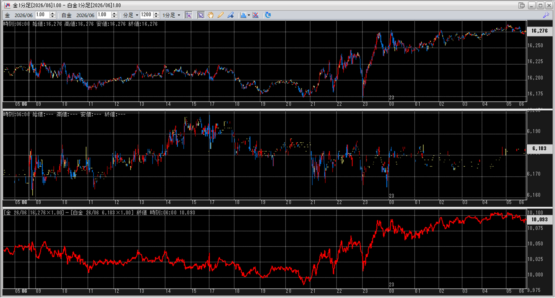The width and height of the screenshot is (555, 298).
Task: Open the 分足 chart type dropdown
Action: [x=130, y=15]
